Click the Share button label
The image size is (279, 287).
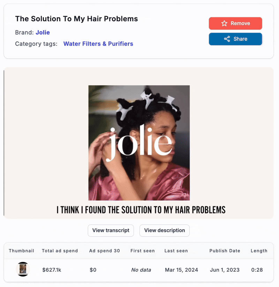240,39
